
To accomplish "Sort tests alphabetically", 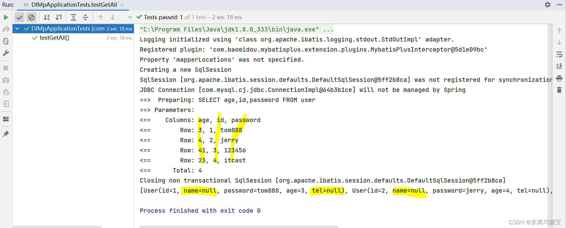I will 47,17.
